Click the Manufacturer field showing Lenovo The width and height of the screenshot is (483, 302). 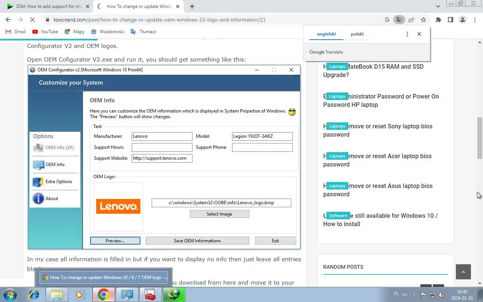point(162,136)
